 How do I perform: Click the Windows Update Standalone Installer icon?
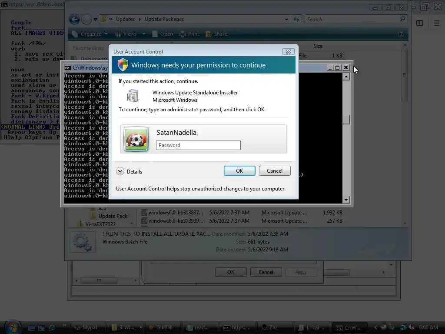coord(133,96)
